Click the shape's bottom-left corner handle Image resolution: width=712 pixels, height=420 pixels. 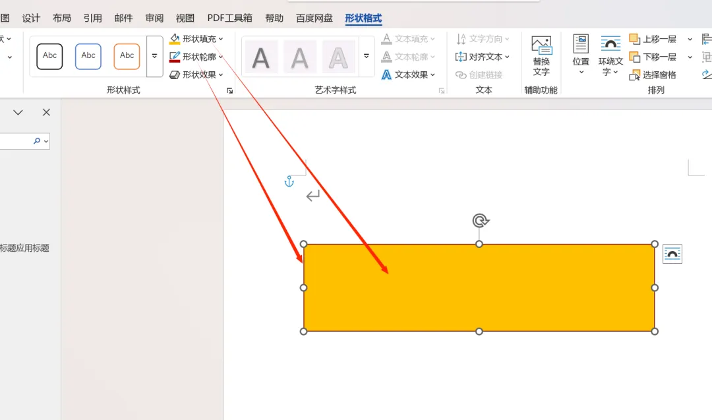pyautogui.click(x=304, y=332)
